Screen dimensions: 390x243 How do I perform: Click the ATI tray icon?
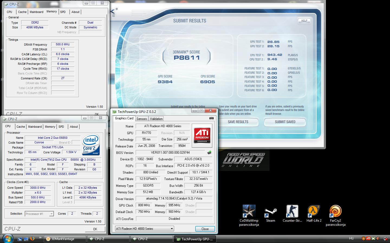coord(368,238)
